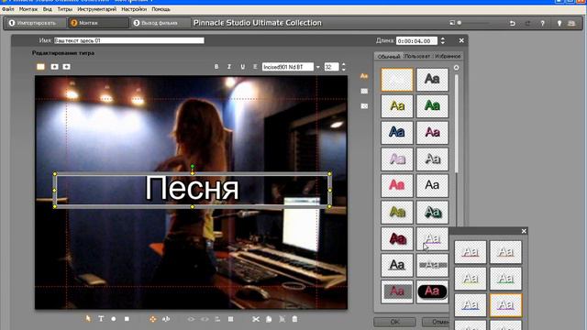Choose the green Aa text style
The width and height of the screenshot is (587, 330).
(x=432, y=106)
